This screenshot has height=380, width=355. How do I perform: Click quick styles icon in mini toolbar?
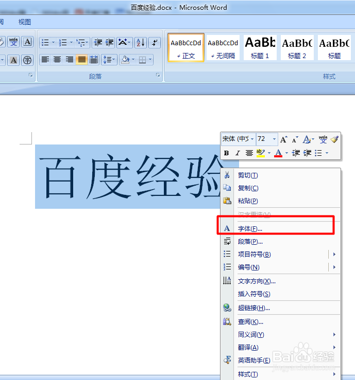[x=308, y=139]
